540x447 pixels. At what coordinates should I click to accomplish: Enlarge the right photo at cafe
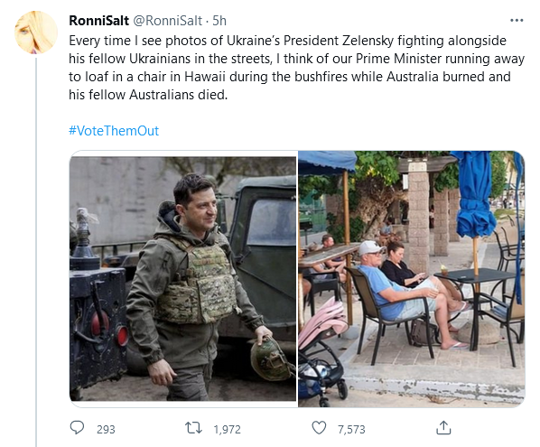(412, 279)
